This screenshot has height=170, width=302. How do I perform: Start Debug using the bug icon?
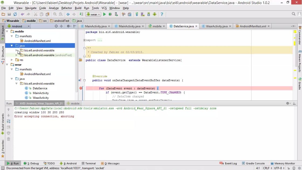[110, 14]
